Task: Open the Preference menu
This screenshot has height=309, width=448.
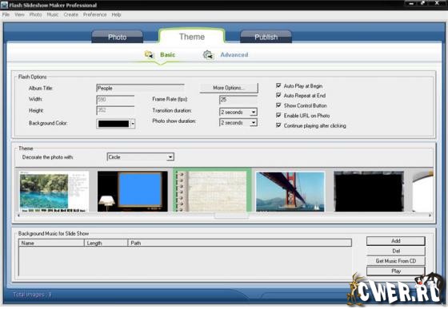Action: [95, 14]
